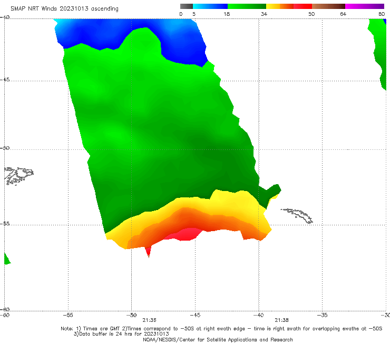
Task: Click the longitude axis label '-55'
Action: tap(68, 315)
